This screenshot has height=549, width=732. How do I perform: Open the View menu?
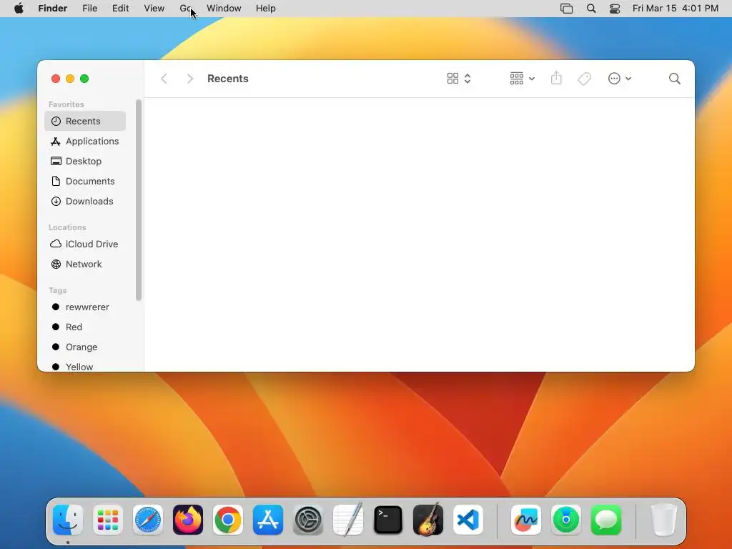(x=154, y=9)
